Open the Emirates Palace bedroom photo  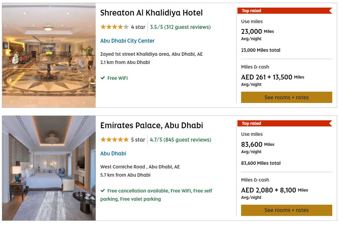(49, 168)
